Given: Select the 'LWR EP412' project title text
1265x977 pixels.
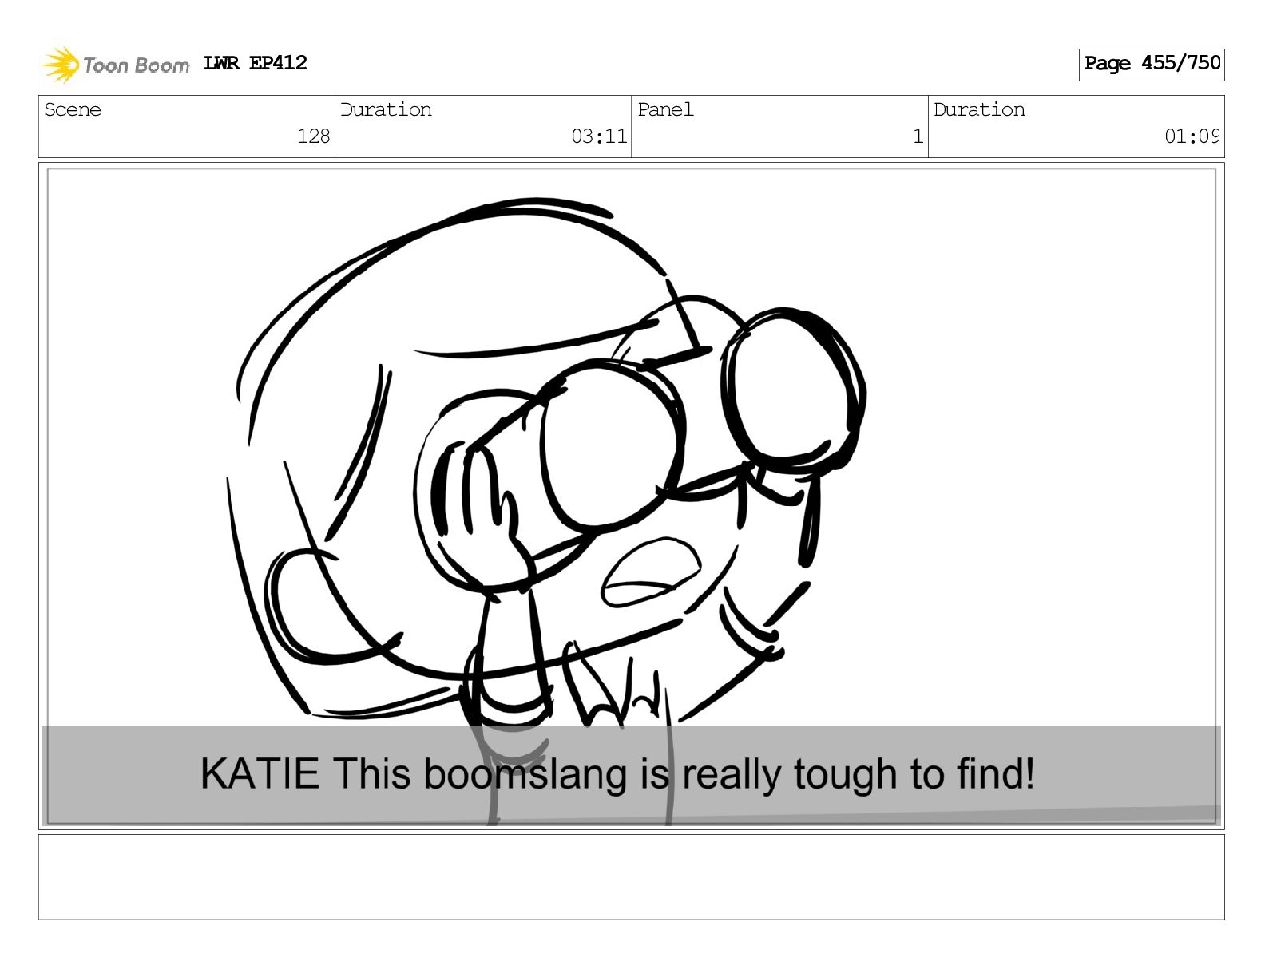Looking at the screenshot, I should click(256, 63).
